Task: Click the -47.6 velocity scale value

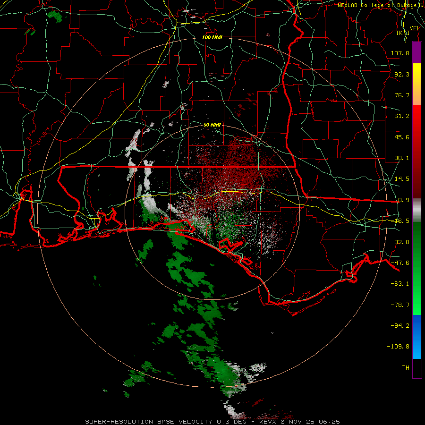Action: [400, 263]
